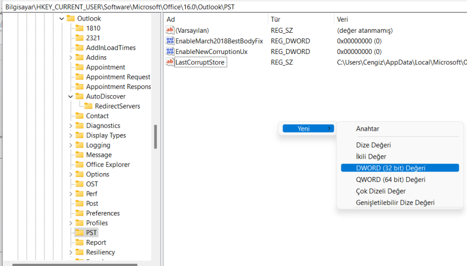Choose DWORD (32 bit) Değeri from menu
Image resolution: width=467 pixels, height=266 pixels.
[x=390, y=168]
